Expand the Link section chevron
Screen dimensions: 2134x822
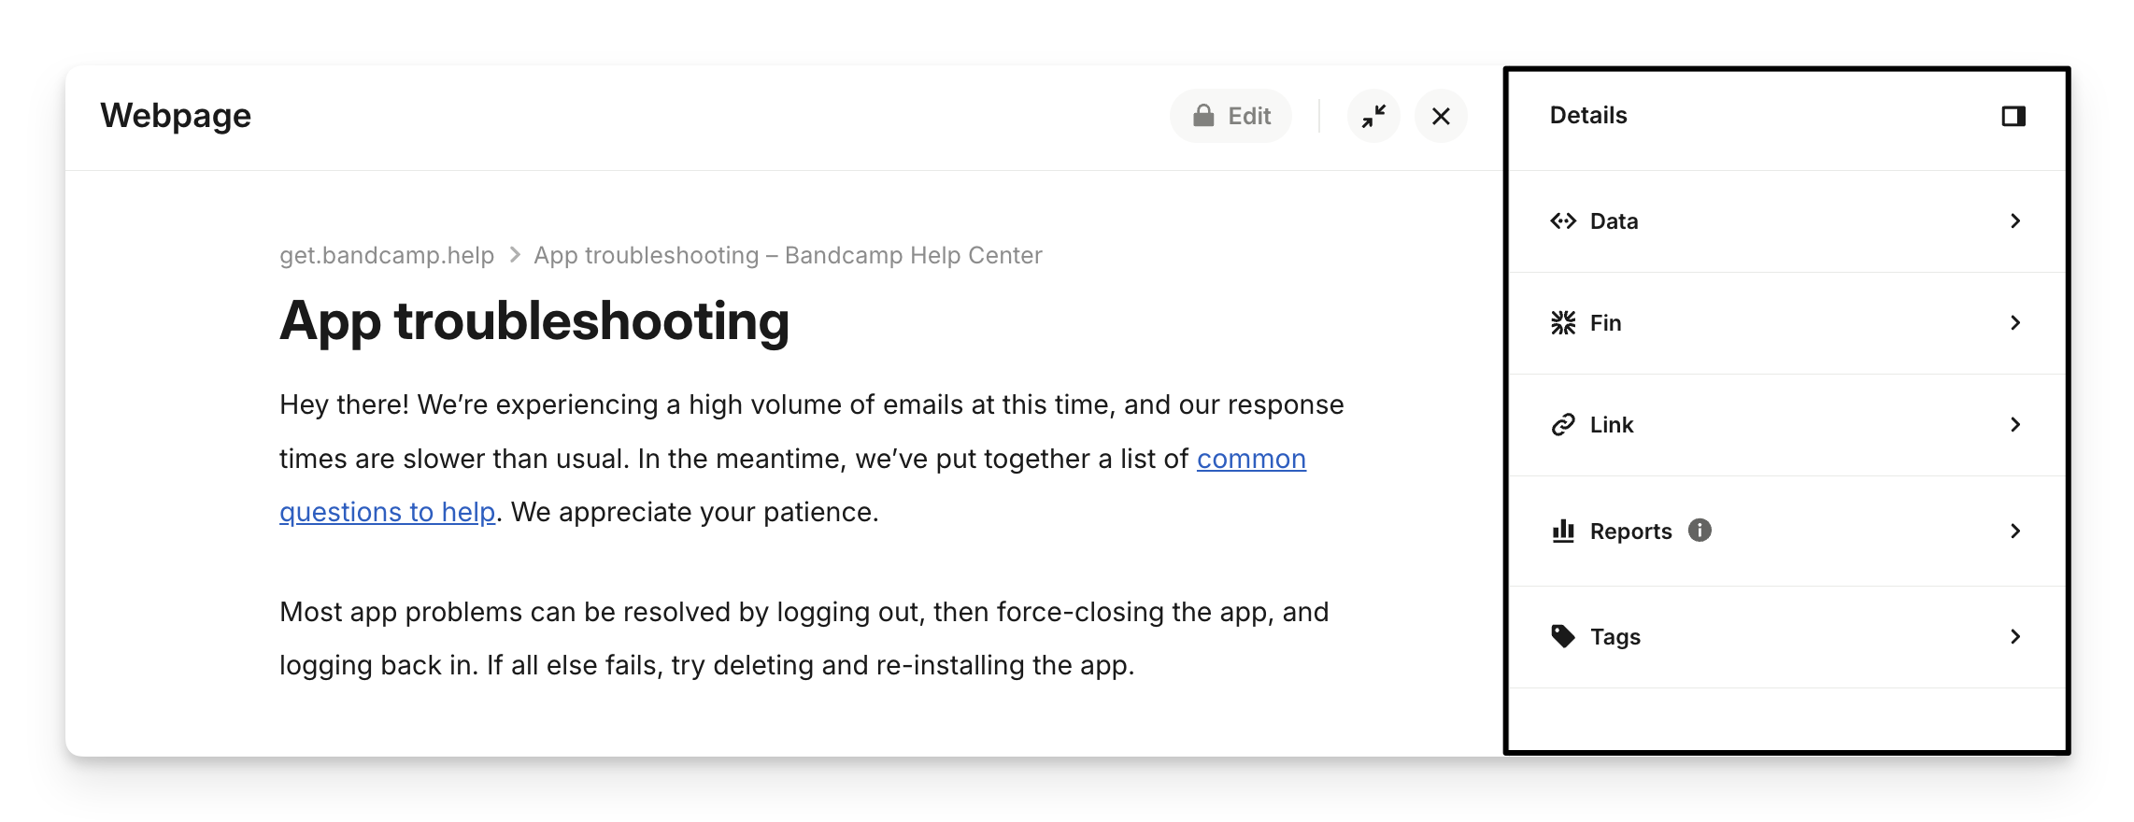tap(2015, 425)
